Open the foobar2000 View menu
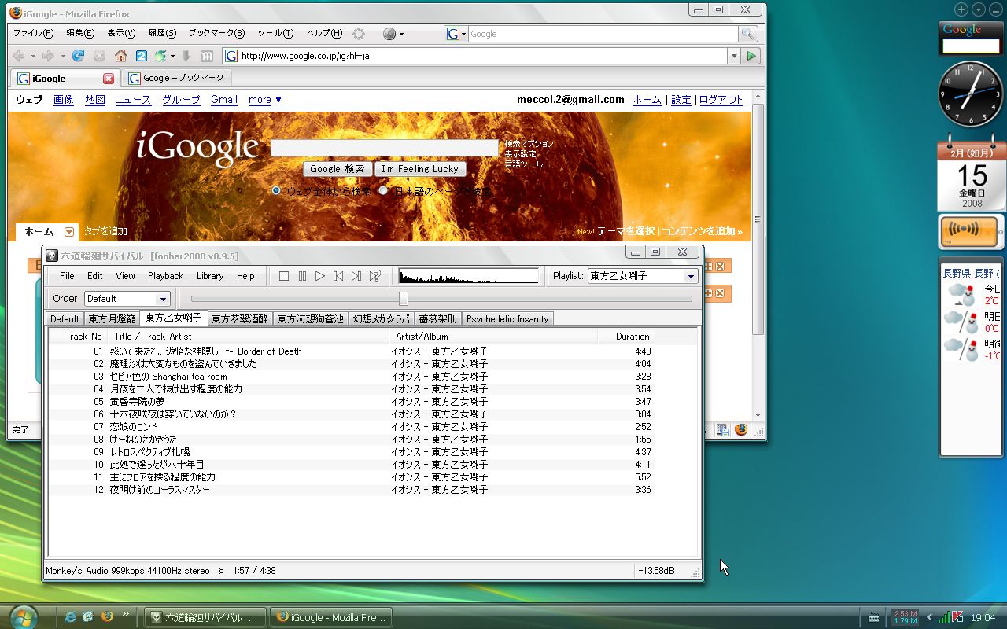Image resolution: width=1007 pixels, height=629 pixels. (x=125, y=276)
